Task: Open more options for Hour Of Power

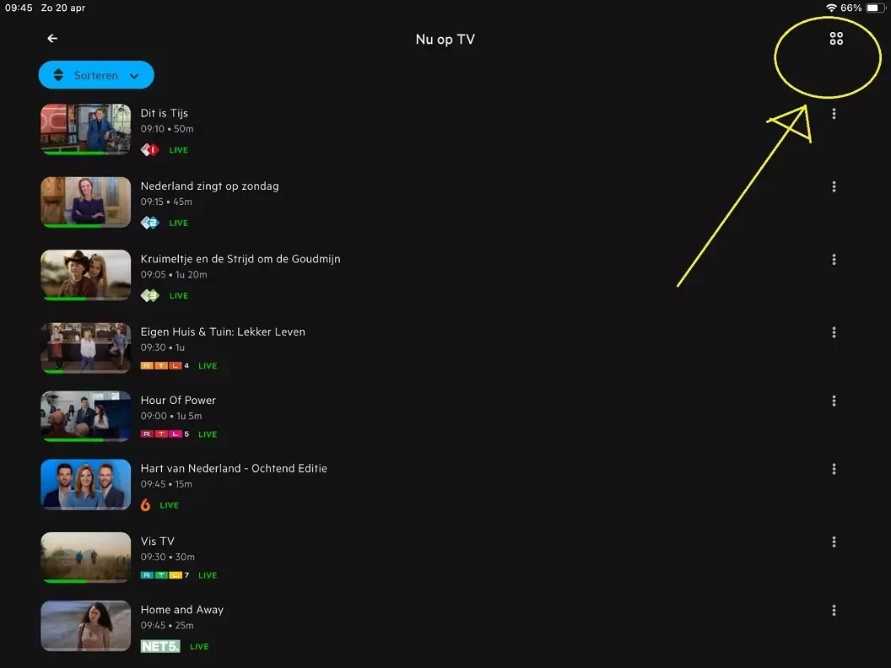Action: (x=834, y=401)
